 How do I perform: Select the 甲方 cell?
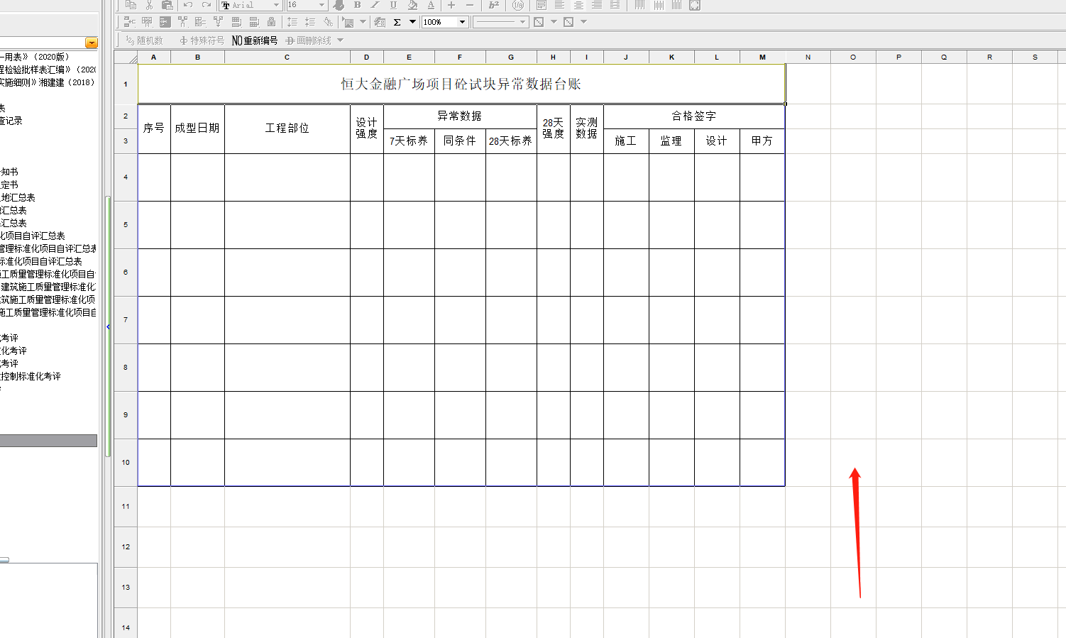click(x=762, y=141)
